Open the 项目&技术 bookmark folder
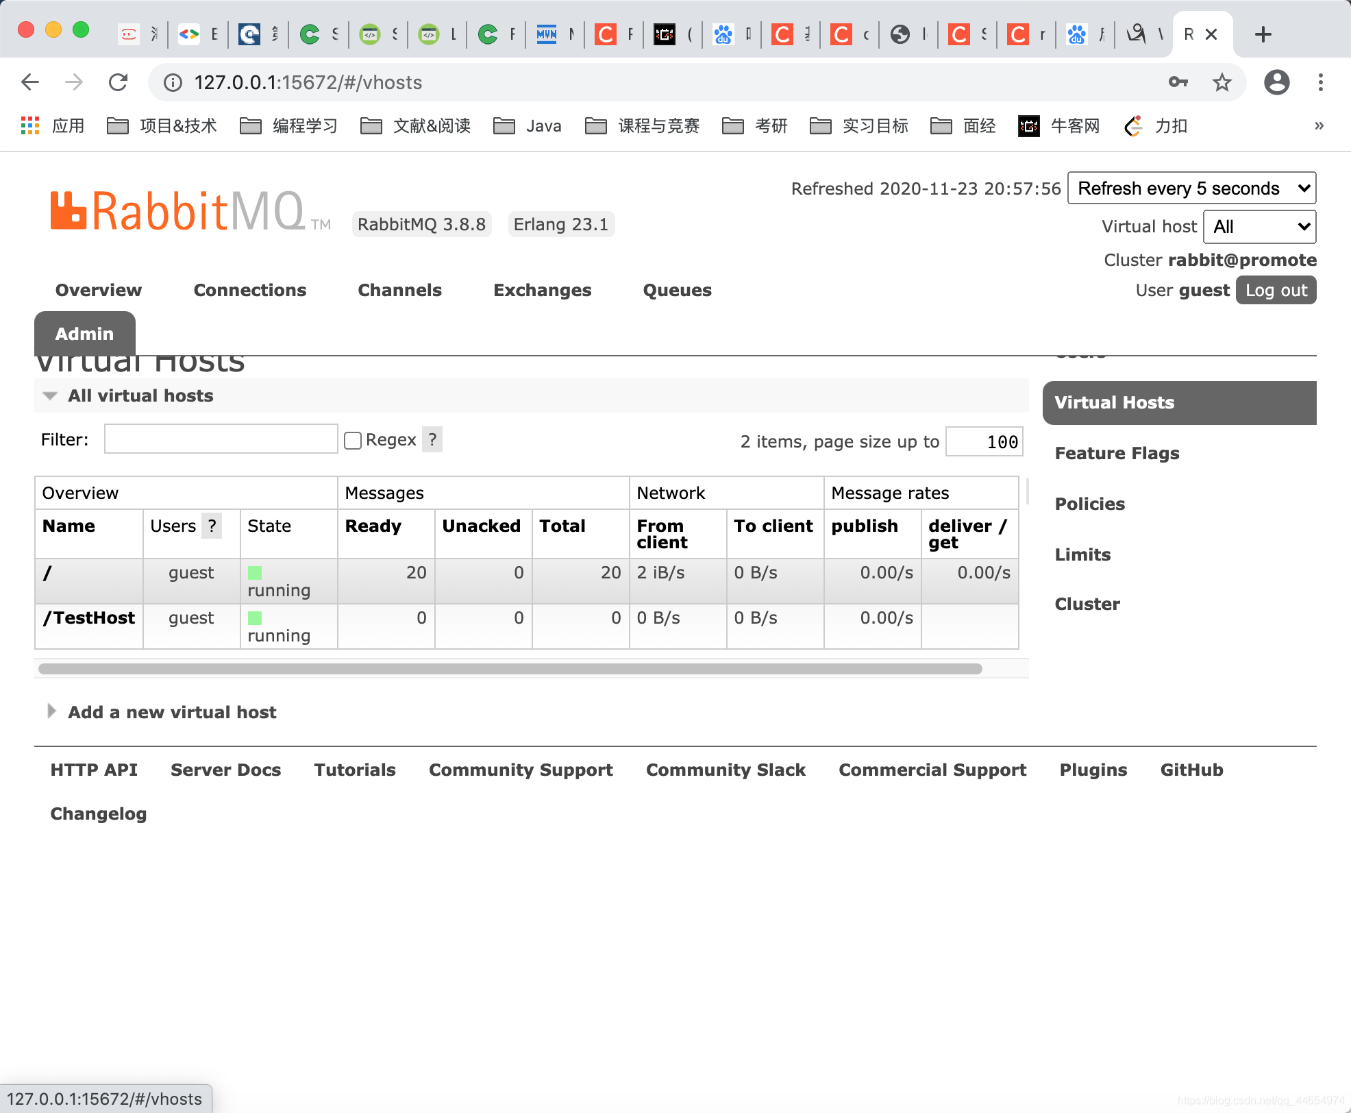This screenshot has width=1351, height=1113. [162, 125]
